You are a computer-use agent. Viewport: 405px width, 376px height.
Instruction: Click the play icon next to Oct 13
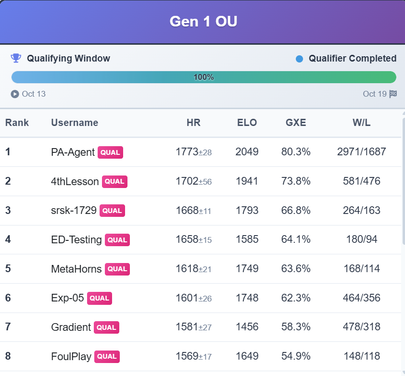(x=15, y=94)
